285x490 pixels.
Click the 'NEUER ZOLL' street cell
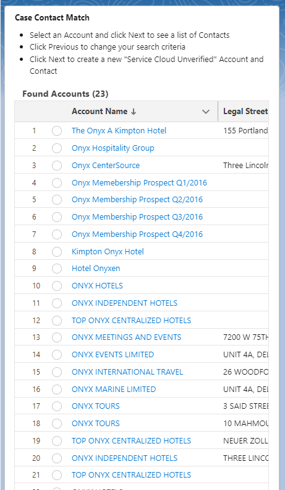245,441
